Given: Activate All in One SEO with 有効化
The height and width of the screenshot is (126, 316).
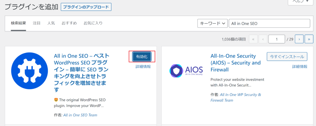Looking at the screenshot, I should point(142,57).
